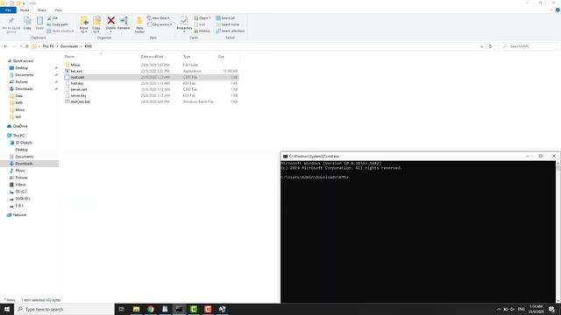
Task: Click the Paste icon in the ribbon
Action: click(39, 24)
